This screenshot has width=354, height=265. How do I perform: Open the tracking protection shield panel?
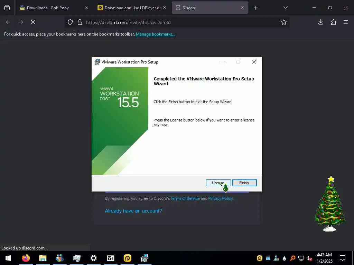pyautogui.click(x=70, y=22)
